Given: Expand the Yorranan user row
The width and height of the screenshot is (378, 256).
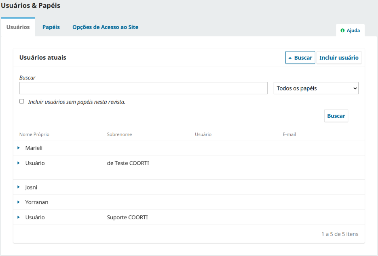Looking at the screenshot, I should click(19, 202).
